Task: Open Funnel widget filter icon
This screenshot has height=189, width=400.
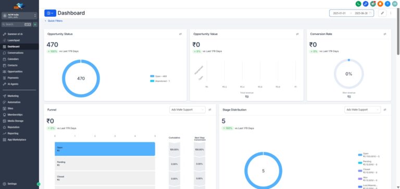Action: [210, 110]
